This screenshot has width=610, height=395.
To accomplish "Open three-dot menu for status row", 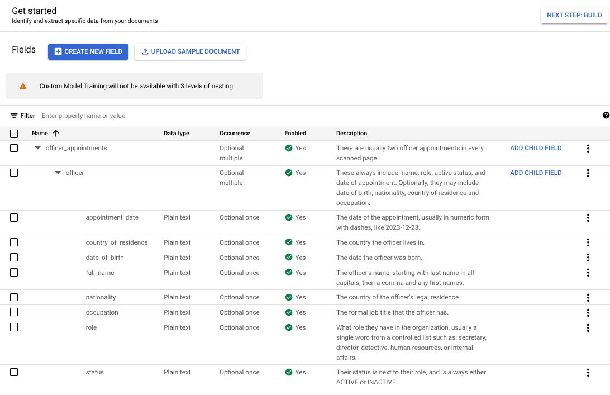I will coord(588,373).
